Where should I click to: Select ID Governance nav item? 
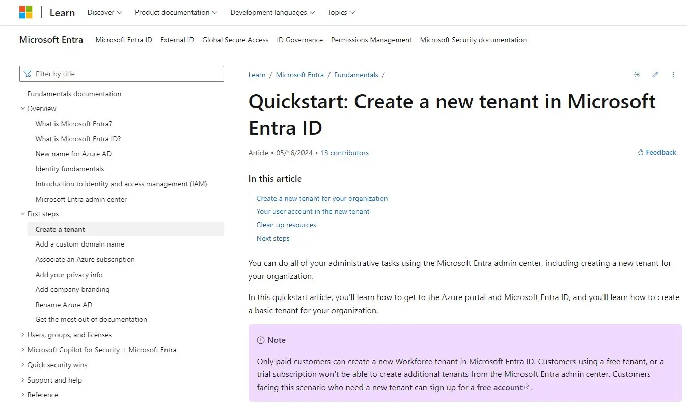(x=300, y=40)
